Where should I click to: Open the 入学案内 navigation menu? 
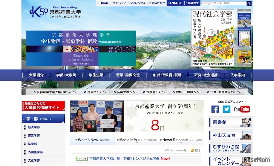coord(238,75)
